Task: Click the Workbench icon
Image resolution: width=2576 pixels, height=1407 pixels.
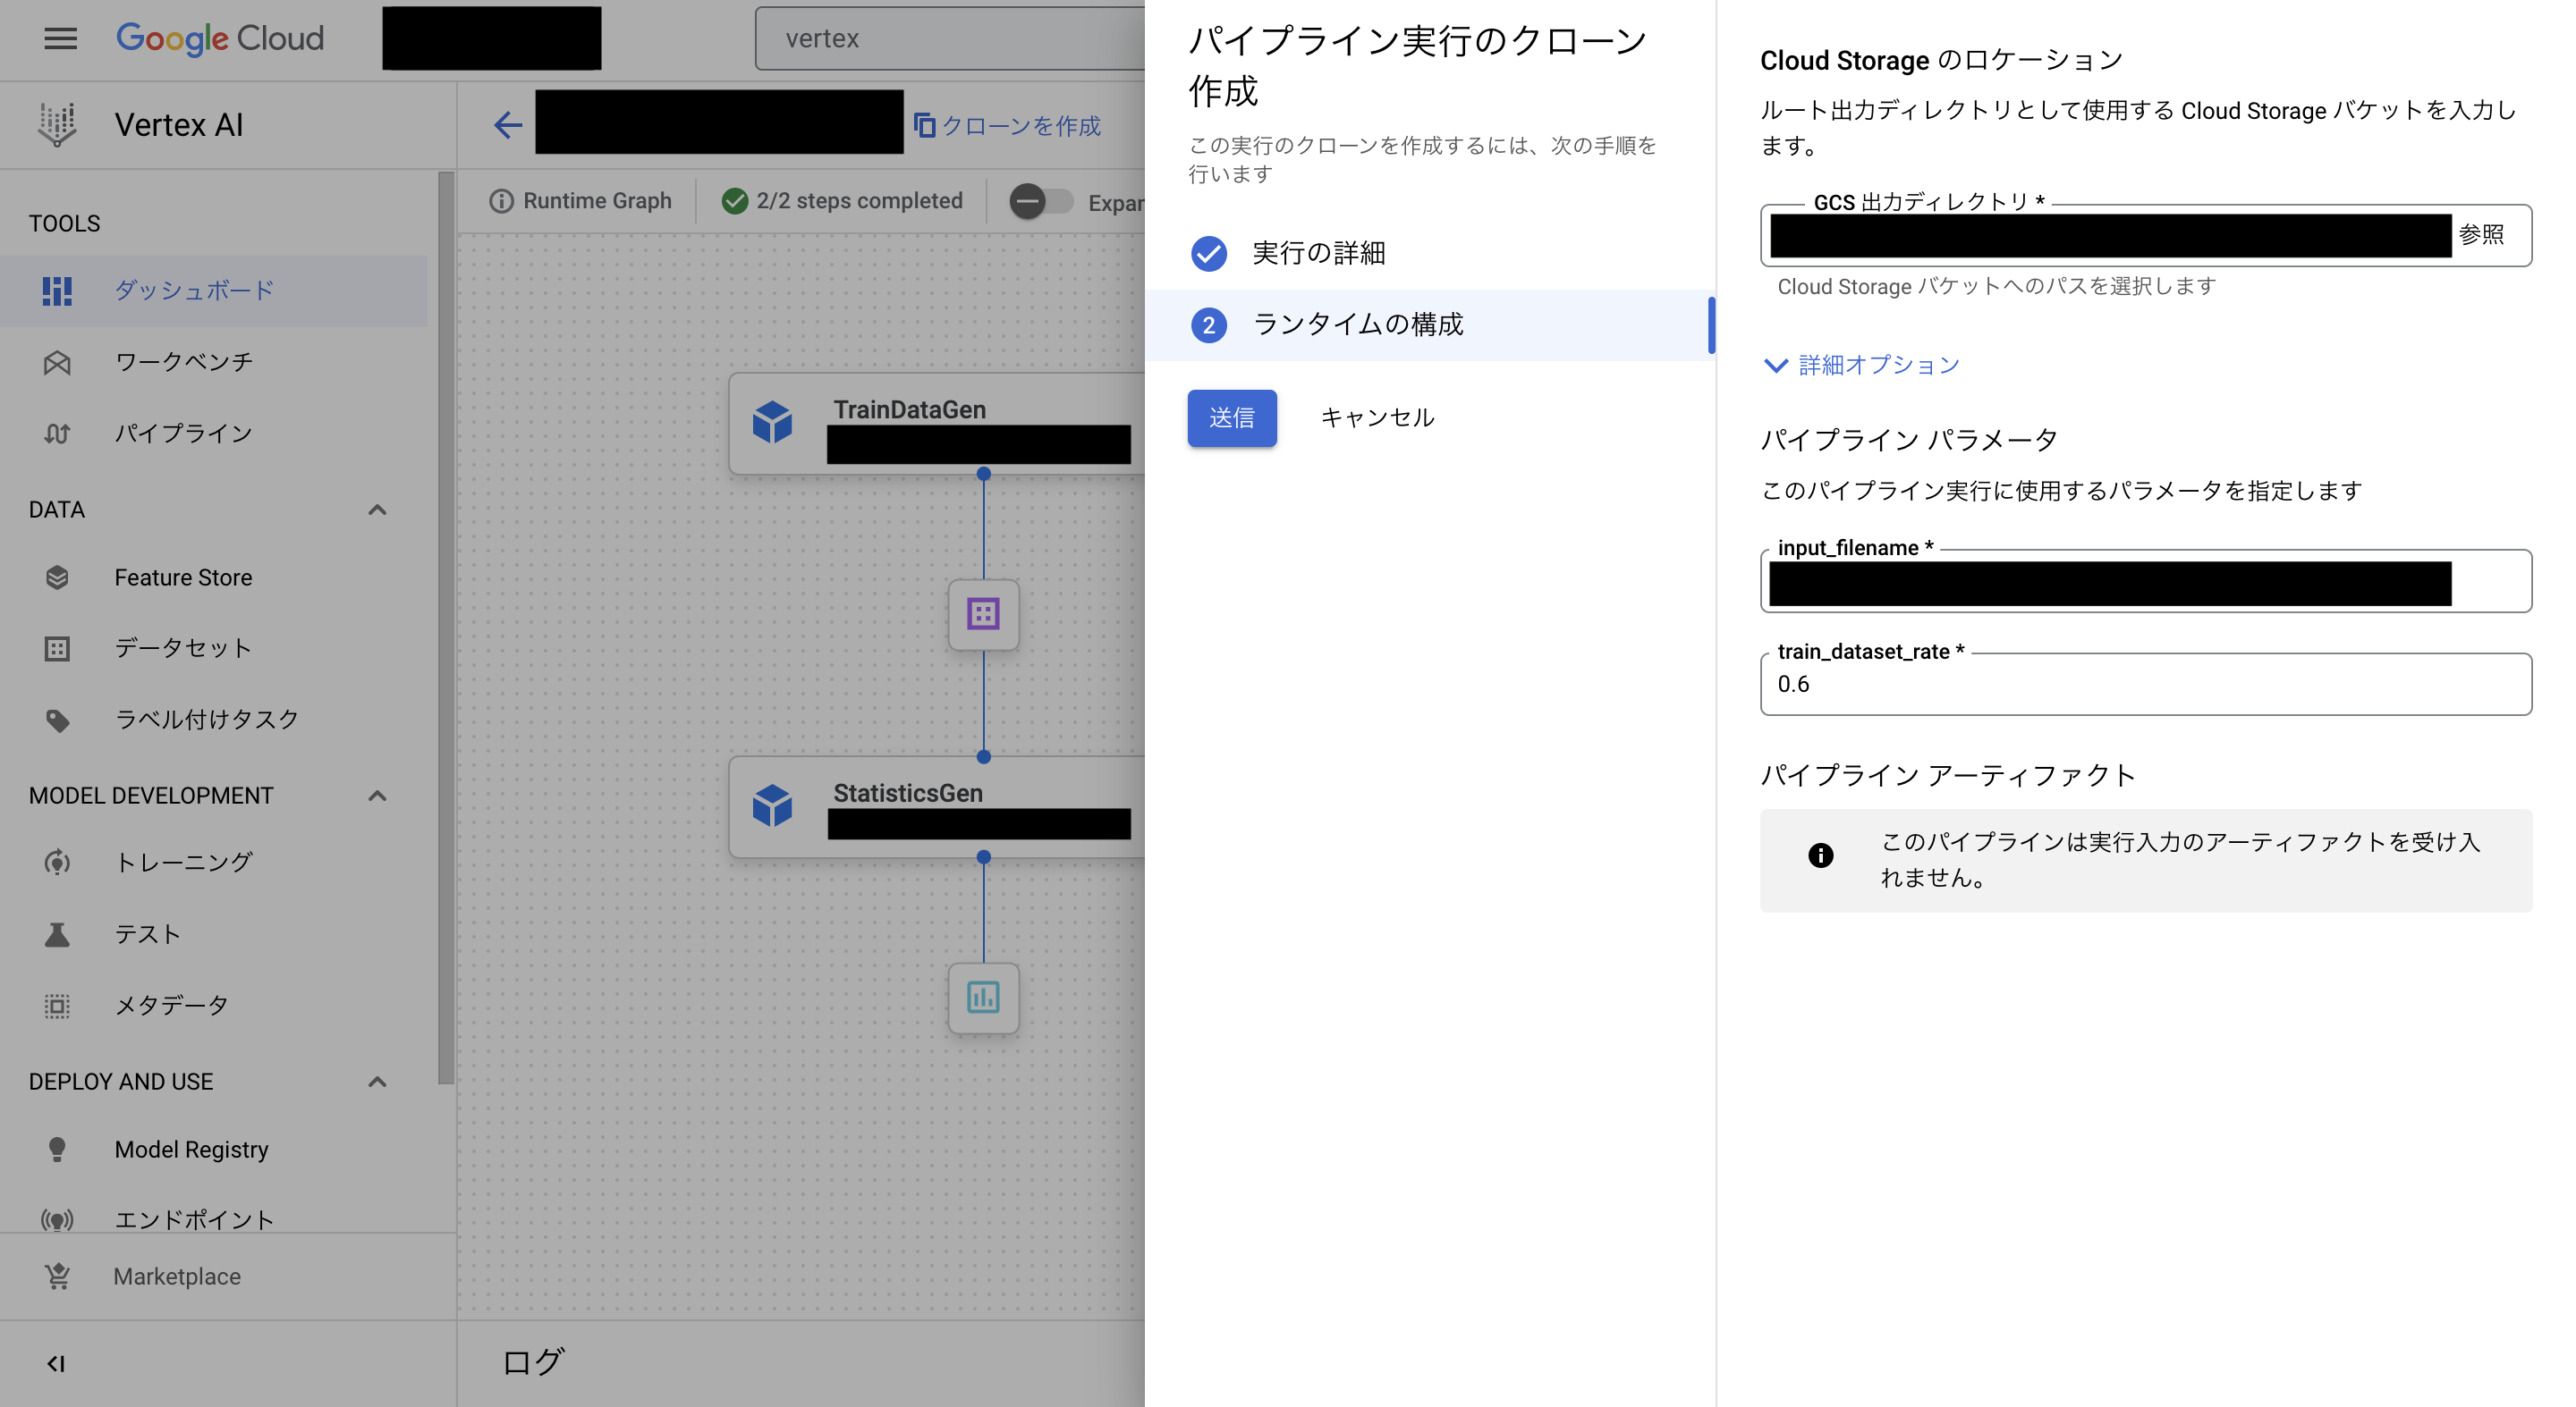Action: 57,362
